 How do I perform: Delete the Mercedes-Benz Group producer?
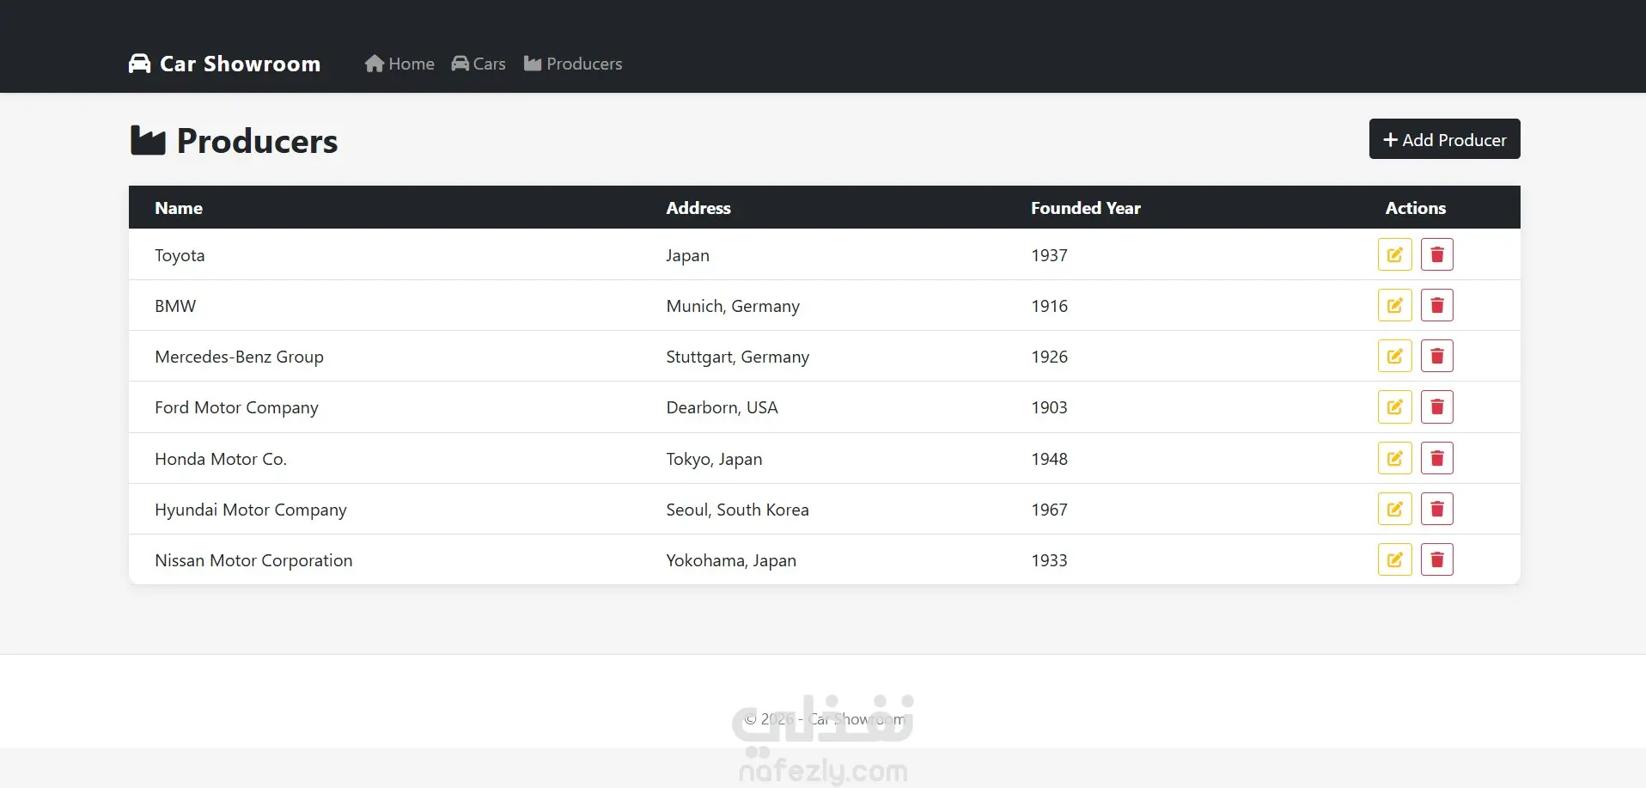[x=1436, y=356]
